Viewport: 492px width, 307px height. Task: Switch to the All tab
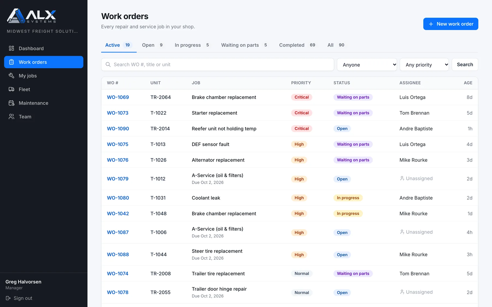point(336,45)
